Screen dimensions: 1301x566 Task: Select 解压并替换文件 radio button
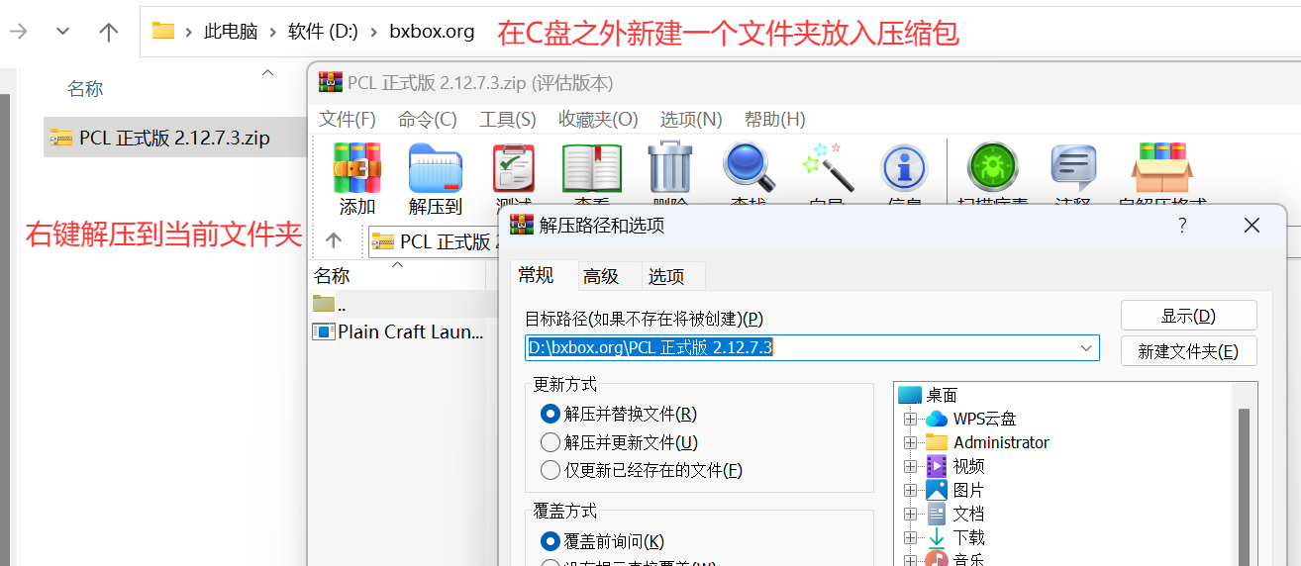pos(550,414)
